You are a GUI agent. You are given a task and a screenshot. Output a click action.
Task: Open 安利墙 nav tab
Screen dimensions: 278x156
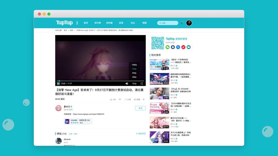pyautogui.click(x=109, y=23)
